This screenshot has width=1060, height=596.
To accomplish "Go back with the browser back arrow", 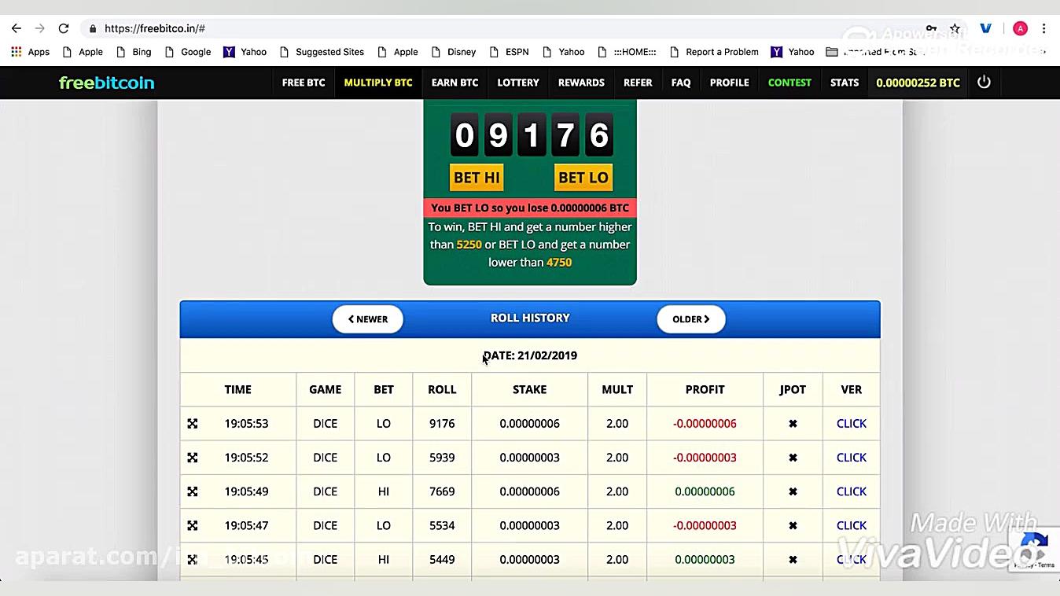I will [16, 28].
